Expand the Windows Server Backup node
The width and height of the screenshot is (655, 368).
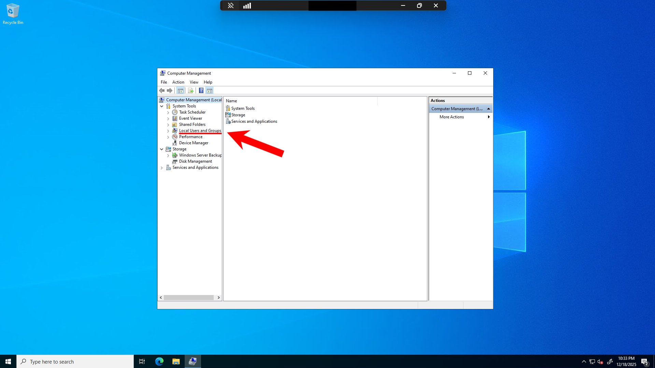tap(168, 156)
